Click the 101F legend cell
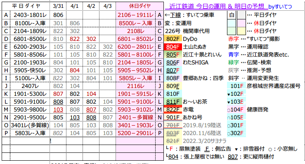Screen dimensions: 305x164 click(236, 86)
